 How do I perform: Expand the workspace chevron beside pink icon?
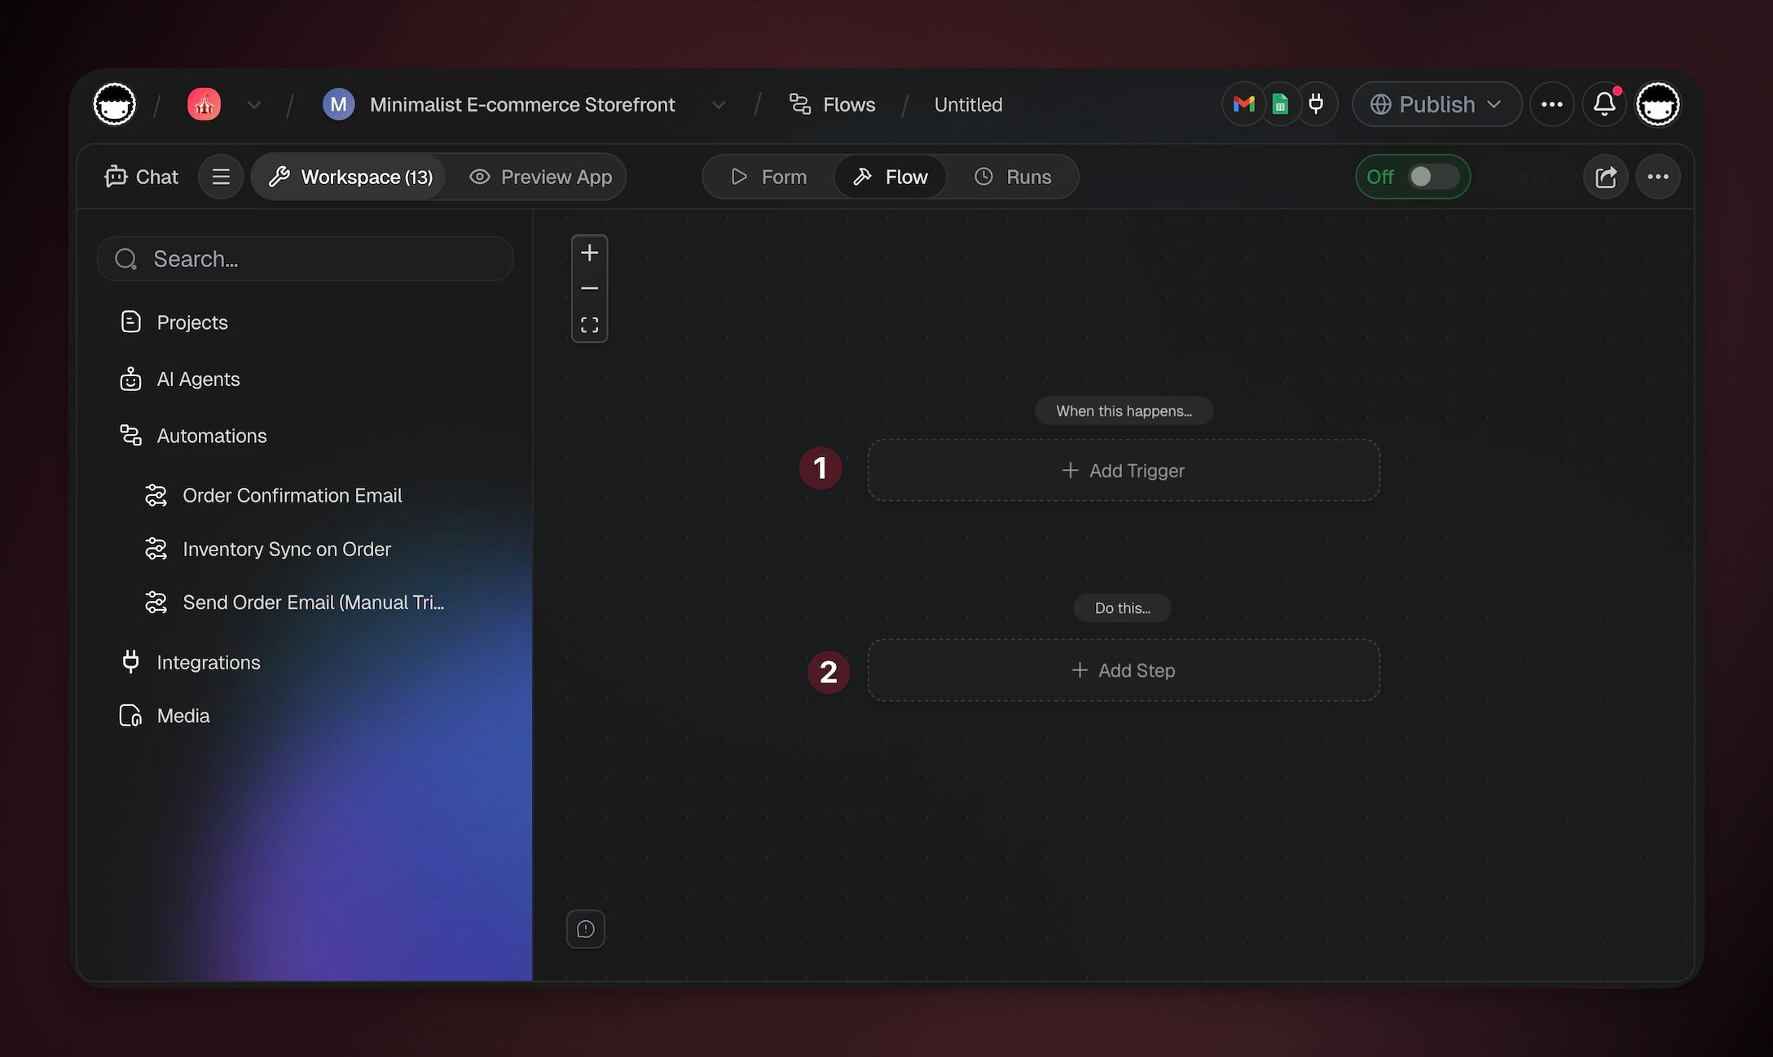(x=253, y=105)
